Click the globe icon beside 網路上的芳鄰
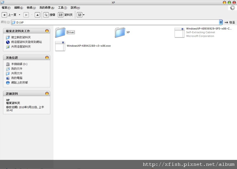Image resolution: width=237 pixels, height=169 pixels. coord(8,83)
